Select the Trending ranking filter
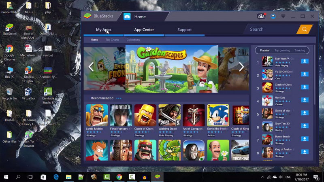The image size is (324, 182). point(300,50)
